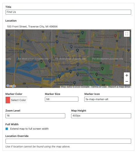The image size is (137, 153).
Task: Click the Location address search field
Action: (x=68, y=27)
